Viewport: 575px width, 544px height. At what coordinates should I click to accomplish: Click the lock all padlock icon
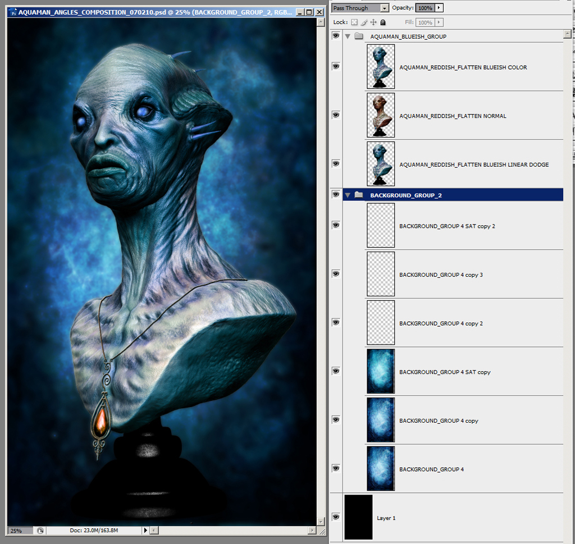(x=383, y=22)
